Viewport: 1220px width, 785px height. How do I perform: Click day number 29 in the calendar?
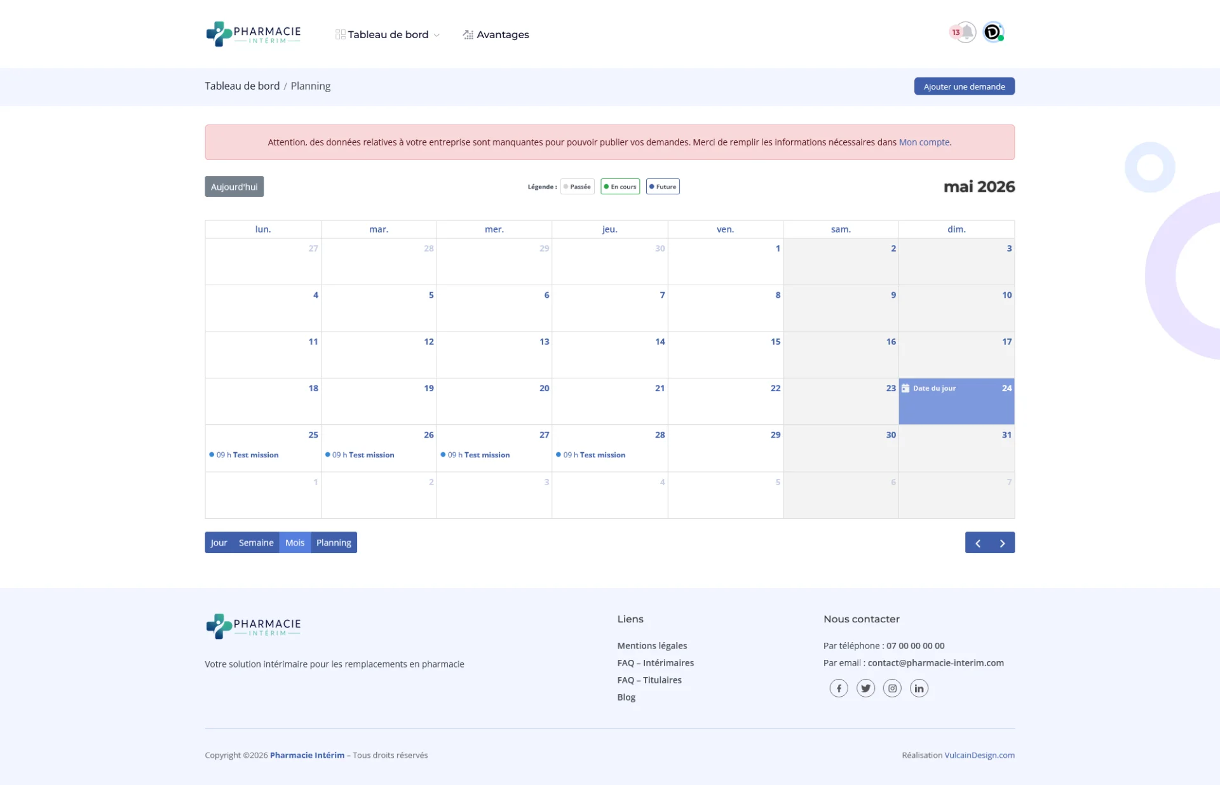(x=775, y=435)
